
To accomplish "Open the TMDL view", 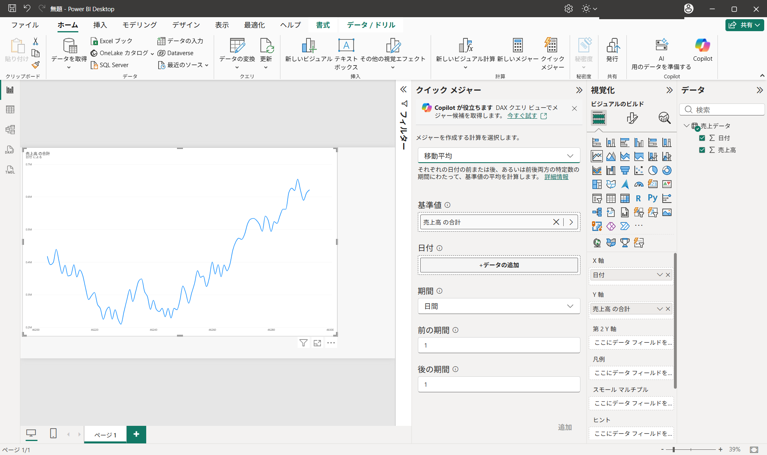I will pyautogui.click(x=10, y=170).
